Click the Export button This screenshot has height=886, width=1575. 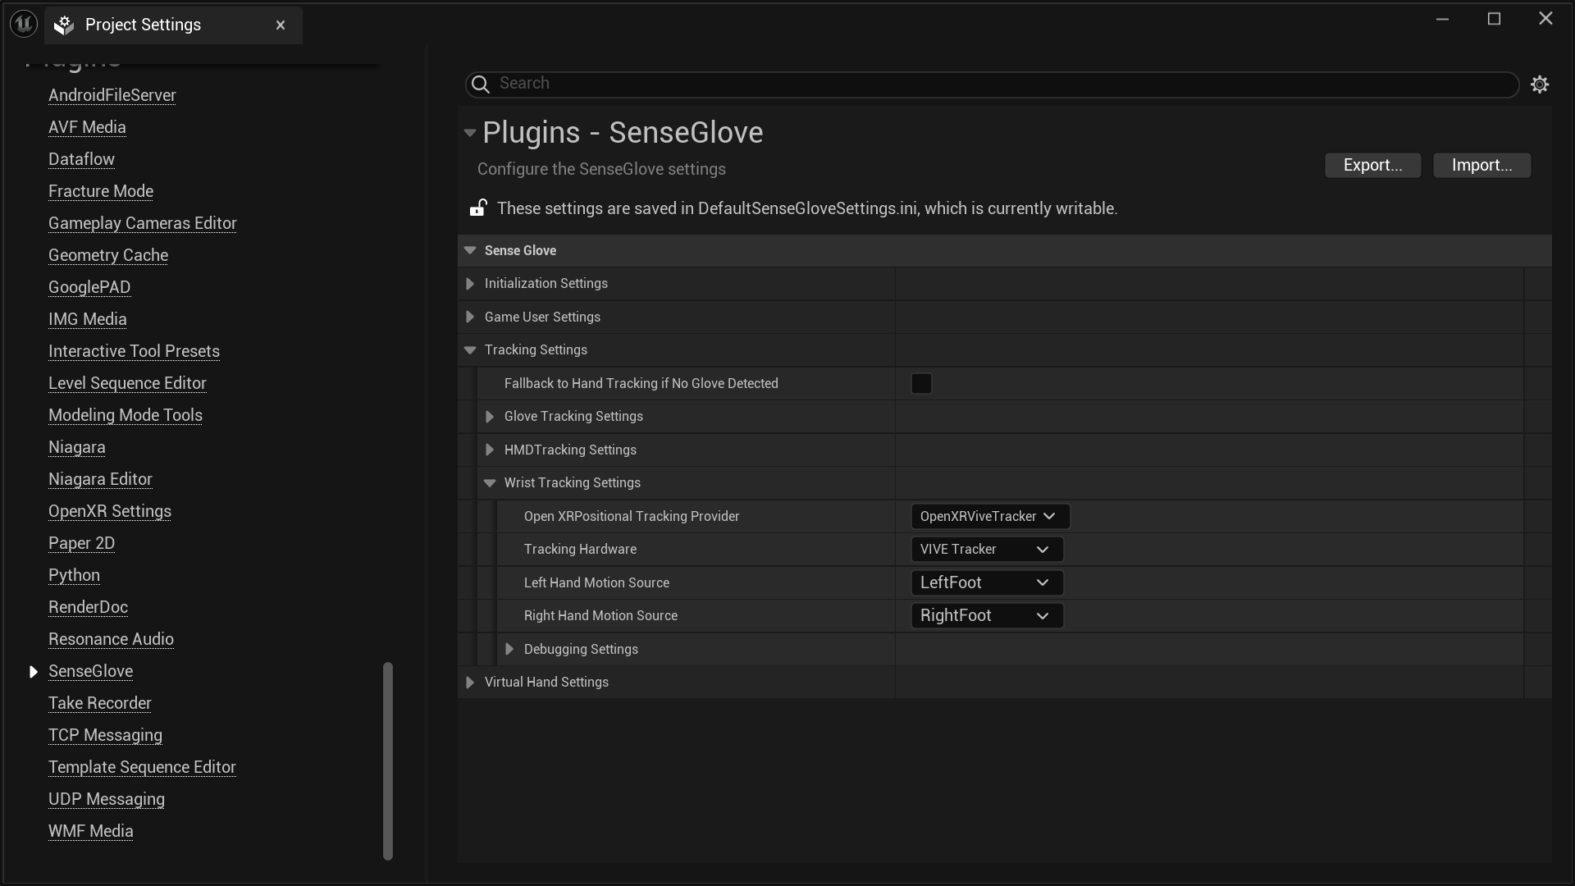click(x=1372, y=165)
